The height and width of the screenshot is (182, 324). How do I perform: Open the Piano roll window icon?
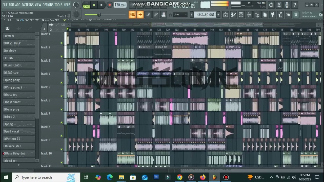(233, 15)
